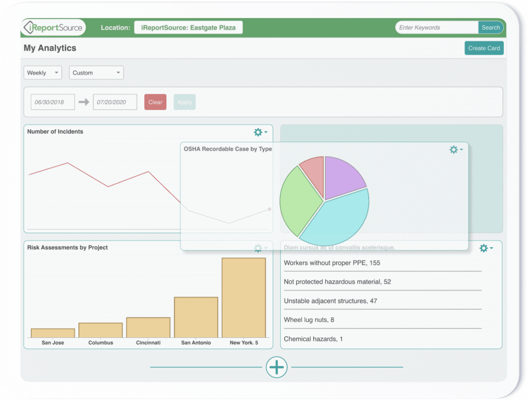The width and height of the screenshot is (528, 400).
Task: Click the last data point on the incidents line
Action: click(269, 209)
